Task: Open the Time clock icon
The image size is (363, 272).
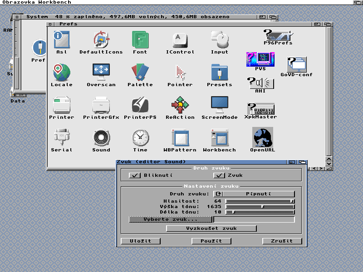Action: (x=140, y=137)
